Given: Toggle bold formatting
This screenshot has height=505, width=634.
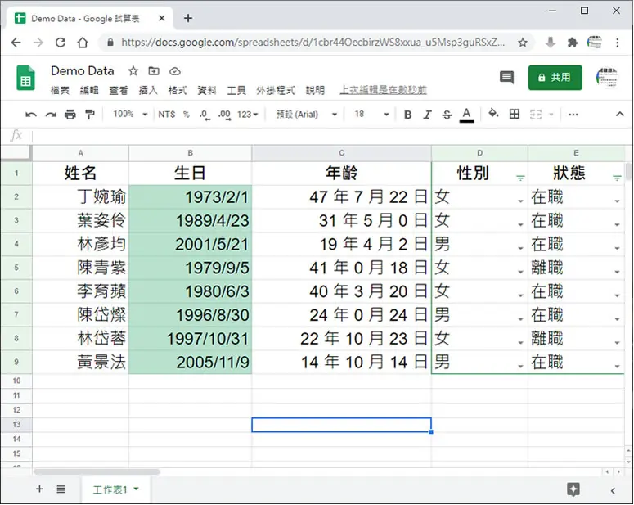Looking at the screenshot, I should pyautogui.click(x=407, y=115).
